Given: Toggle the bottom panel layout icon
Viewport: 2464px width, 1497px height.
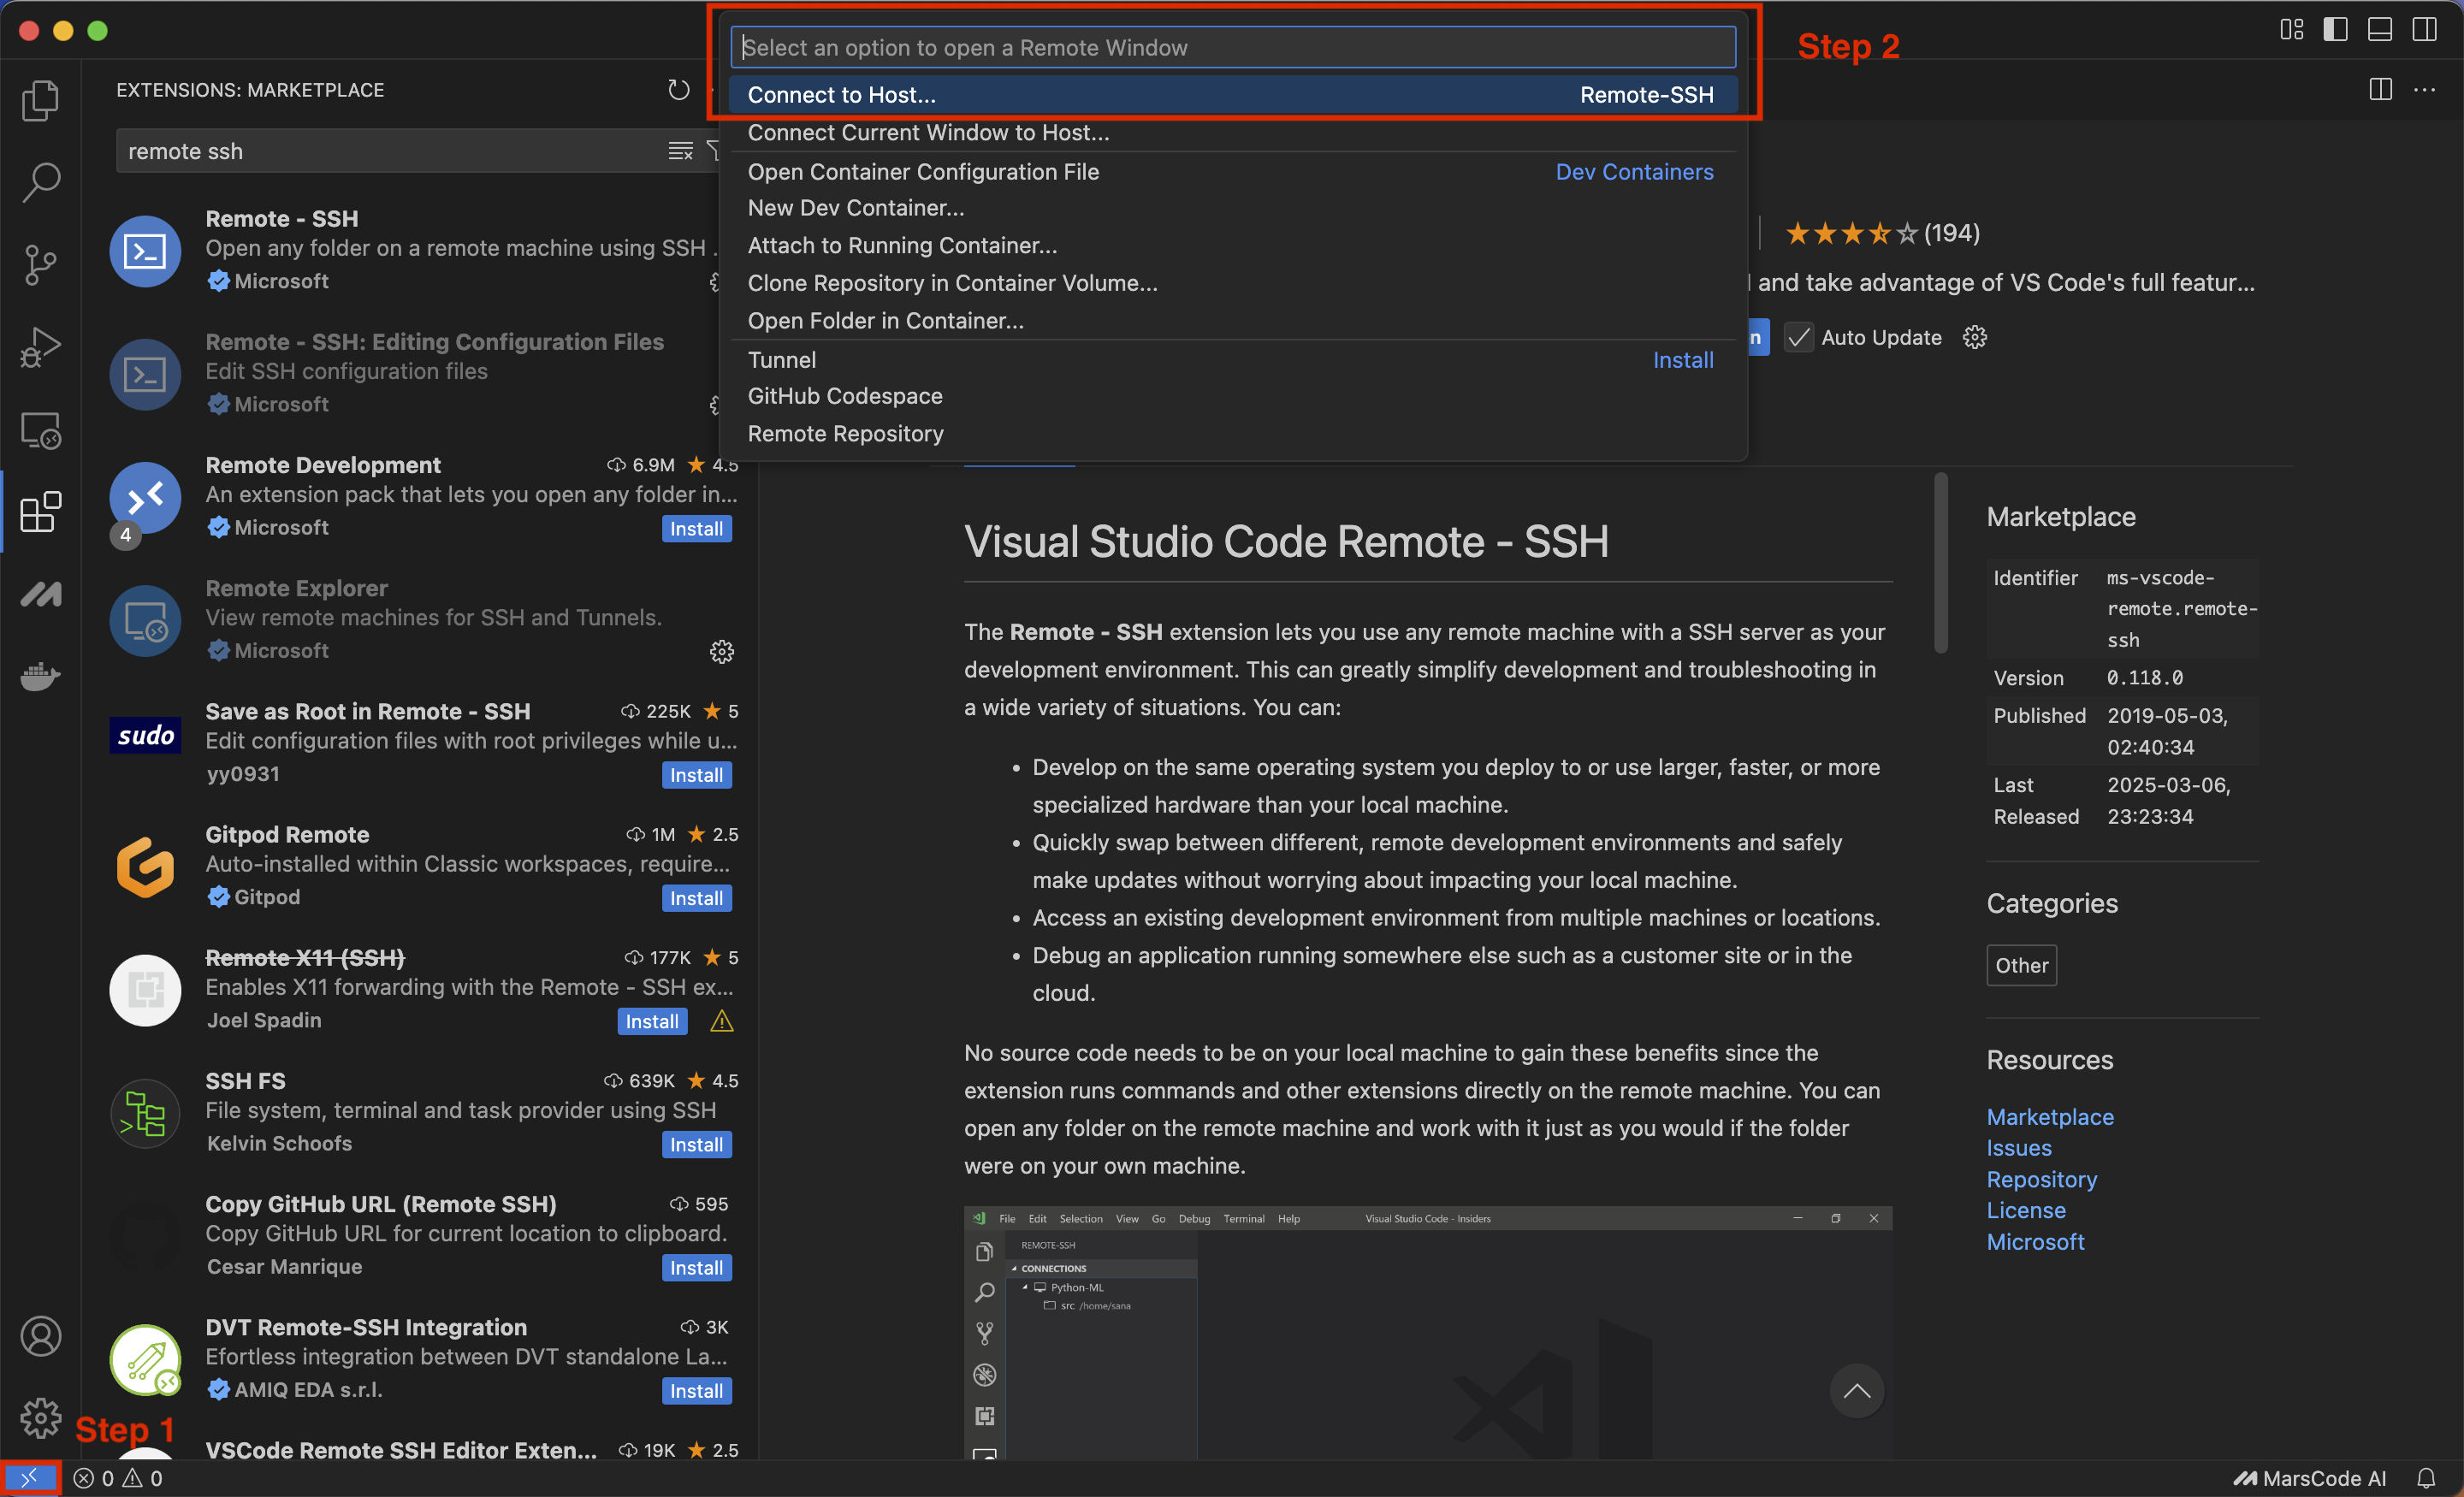Looking at the screenshot, I should pyautogui.click(x=2380, y=30).
